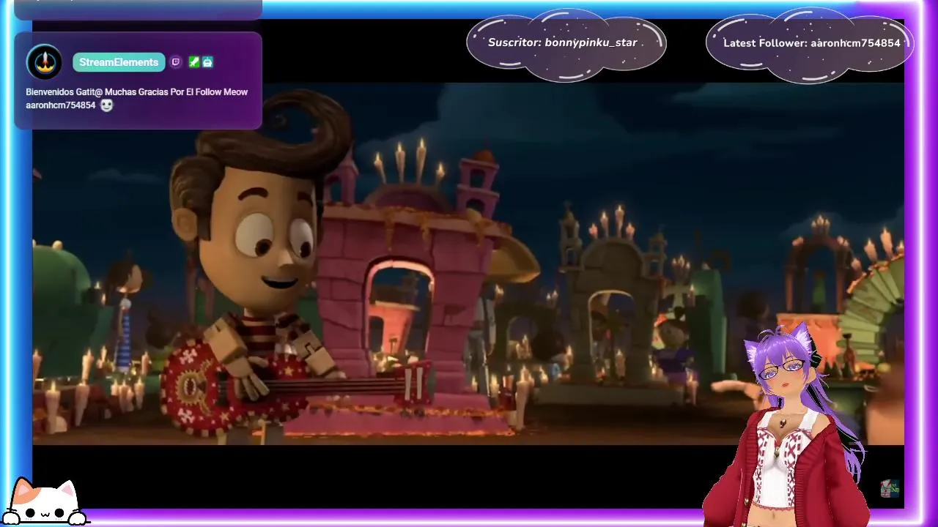Click the Twitch logo badge in chat
This screenshot has width=938, height=527.
coord(176,62)
